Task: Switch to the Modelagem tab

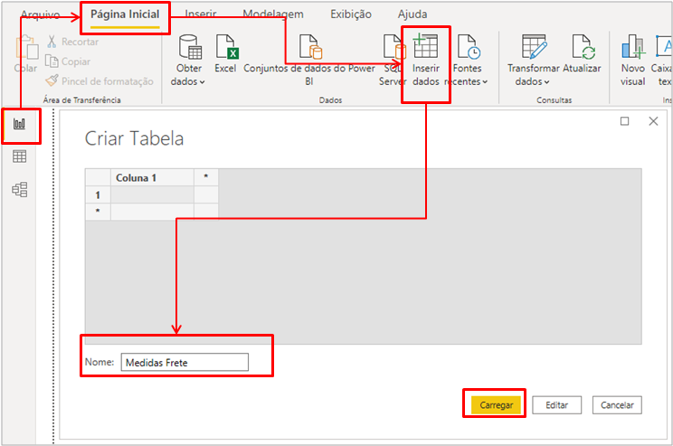Action: point(273,14)
